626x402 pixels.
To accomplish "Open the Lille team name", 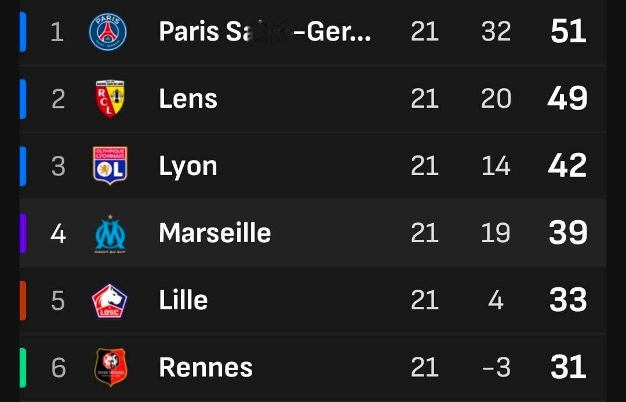I will [183, 300].
